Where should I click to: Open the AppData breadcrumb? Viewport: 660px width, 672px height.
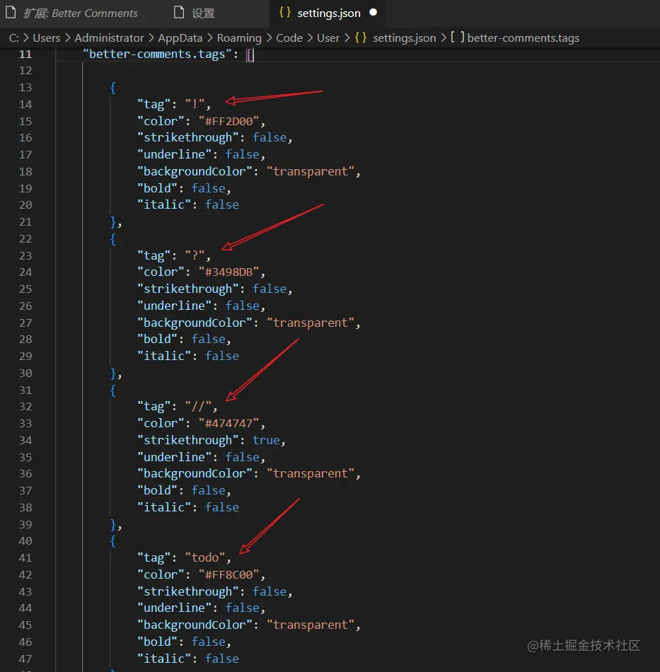click(x=180, y=38)
